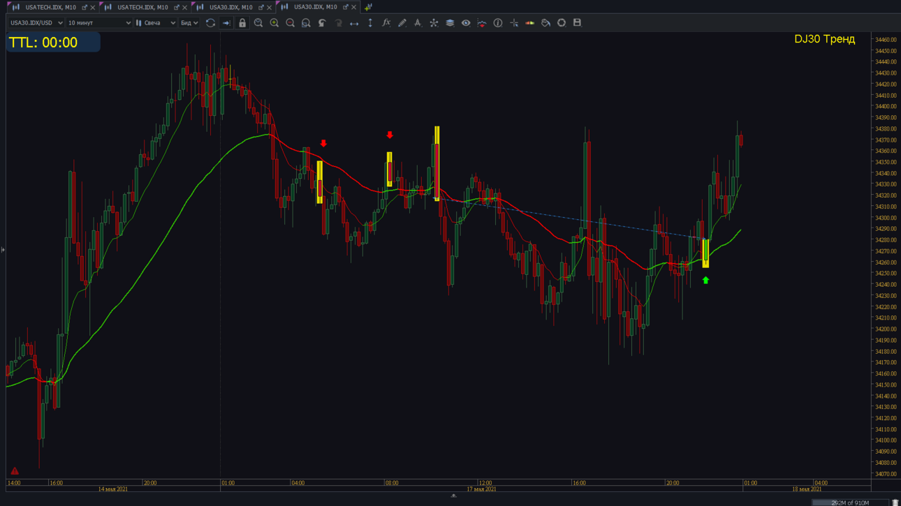Open the fx indicators menu

[386, 23]
